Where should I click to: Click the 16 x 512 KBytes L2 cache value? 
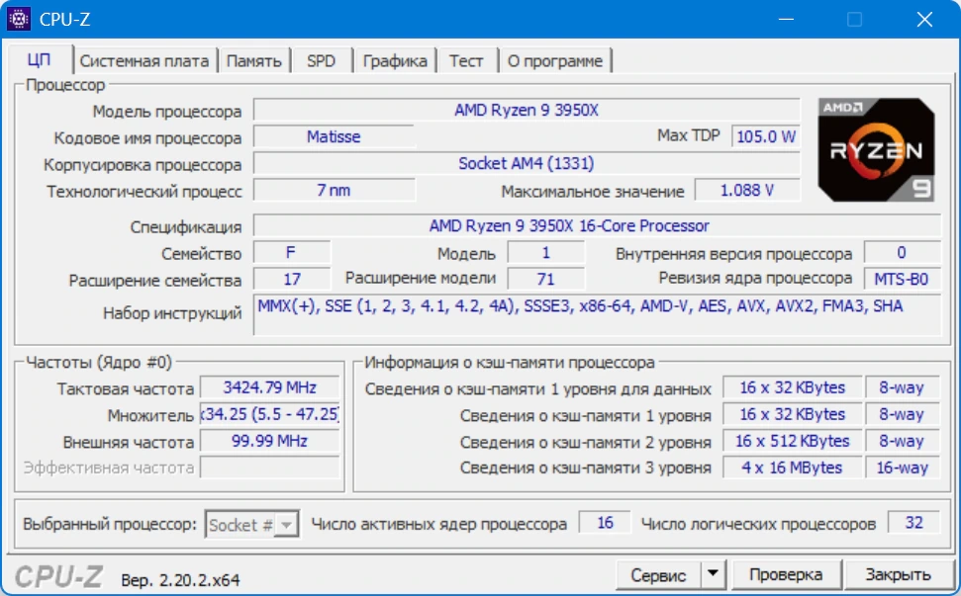coord(793,441)
